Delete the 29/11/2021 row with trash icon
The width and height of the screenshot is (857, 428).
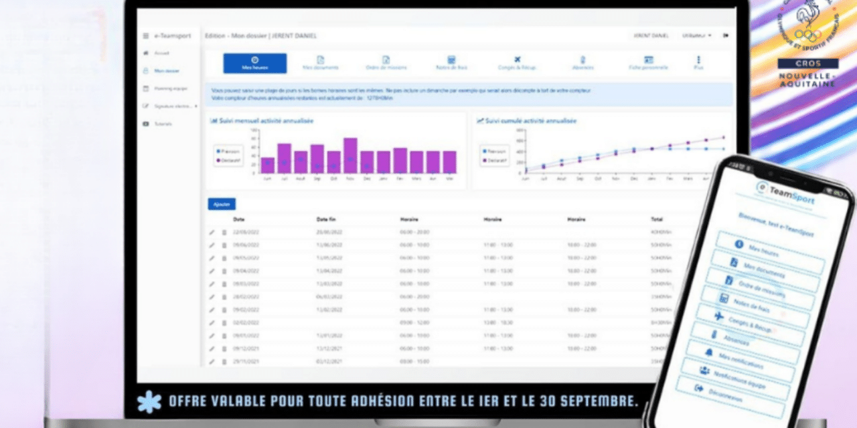[x=224, y=361]
